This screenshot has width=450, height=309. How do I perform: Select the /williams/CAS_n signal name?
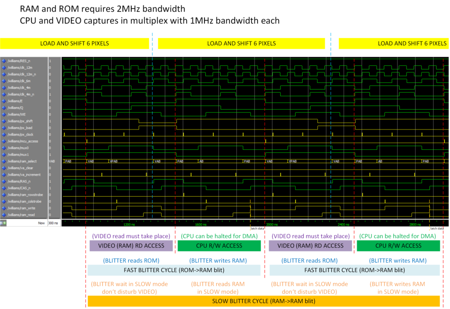(x=19, y=188)
